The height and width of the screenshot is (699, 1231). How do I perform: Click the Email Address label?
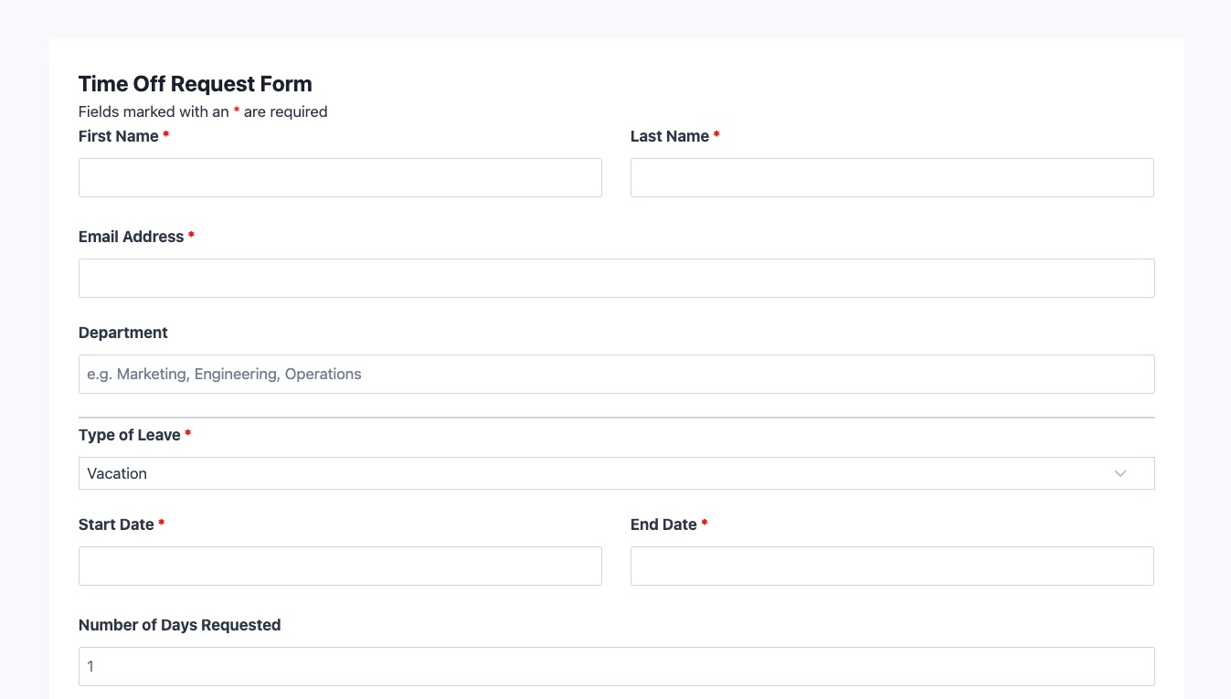pos(131,237)
